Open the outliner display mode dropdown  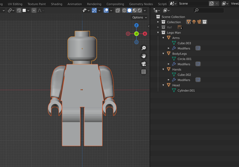[156, 10]
